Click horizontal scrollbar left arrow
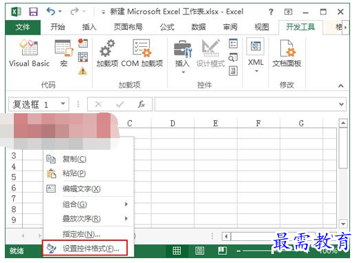 226,236
